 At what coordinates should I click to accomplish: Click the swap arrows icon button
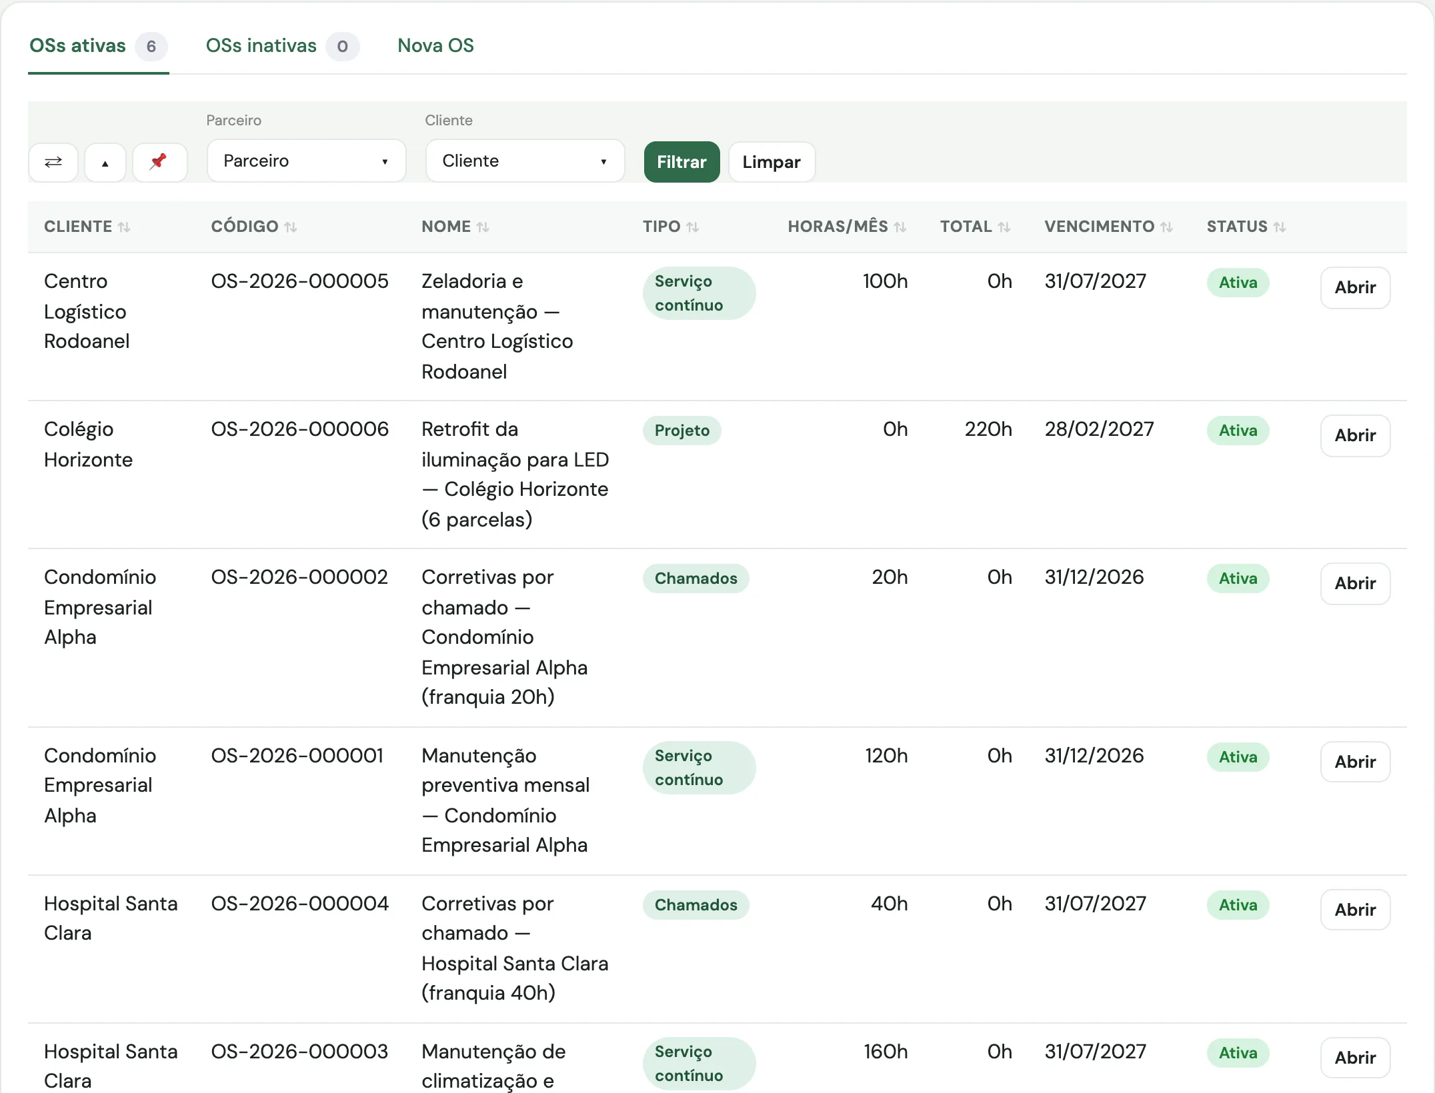point(53,162)
